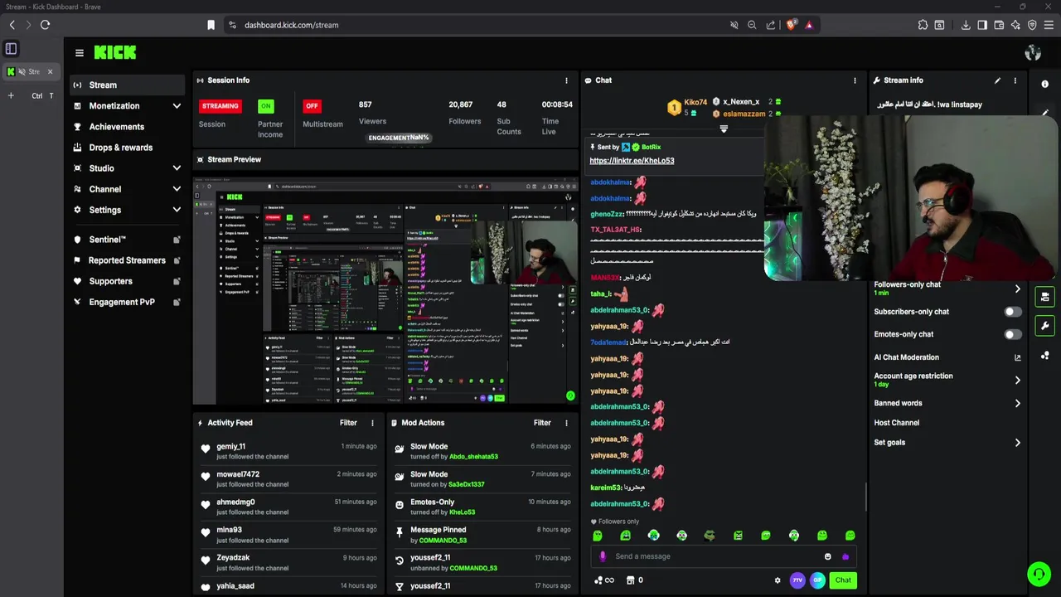Reload the page with the refresh icon
Viewport: 1061px width, 597px height.
point(46,25)
